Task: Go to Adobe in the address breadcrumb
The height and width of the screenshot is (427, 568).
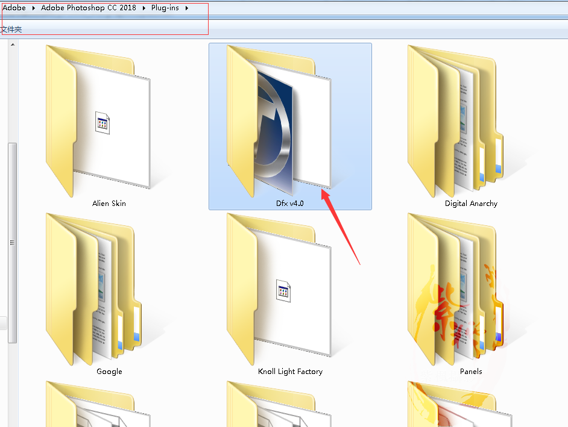Action: (14, 8)
